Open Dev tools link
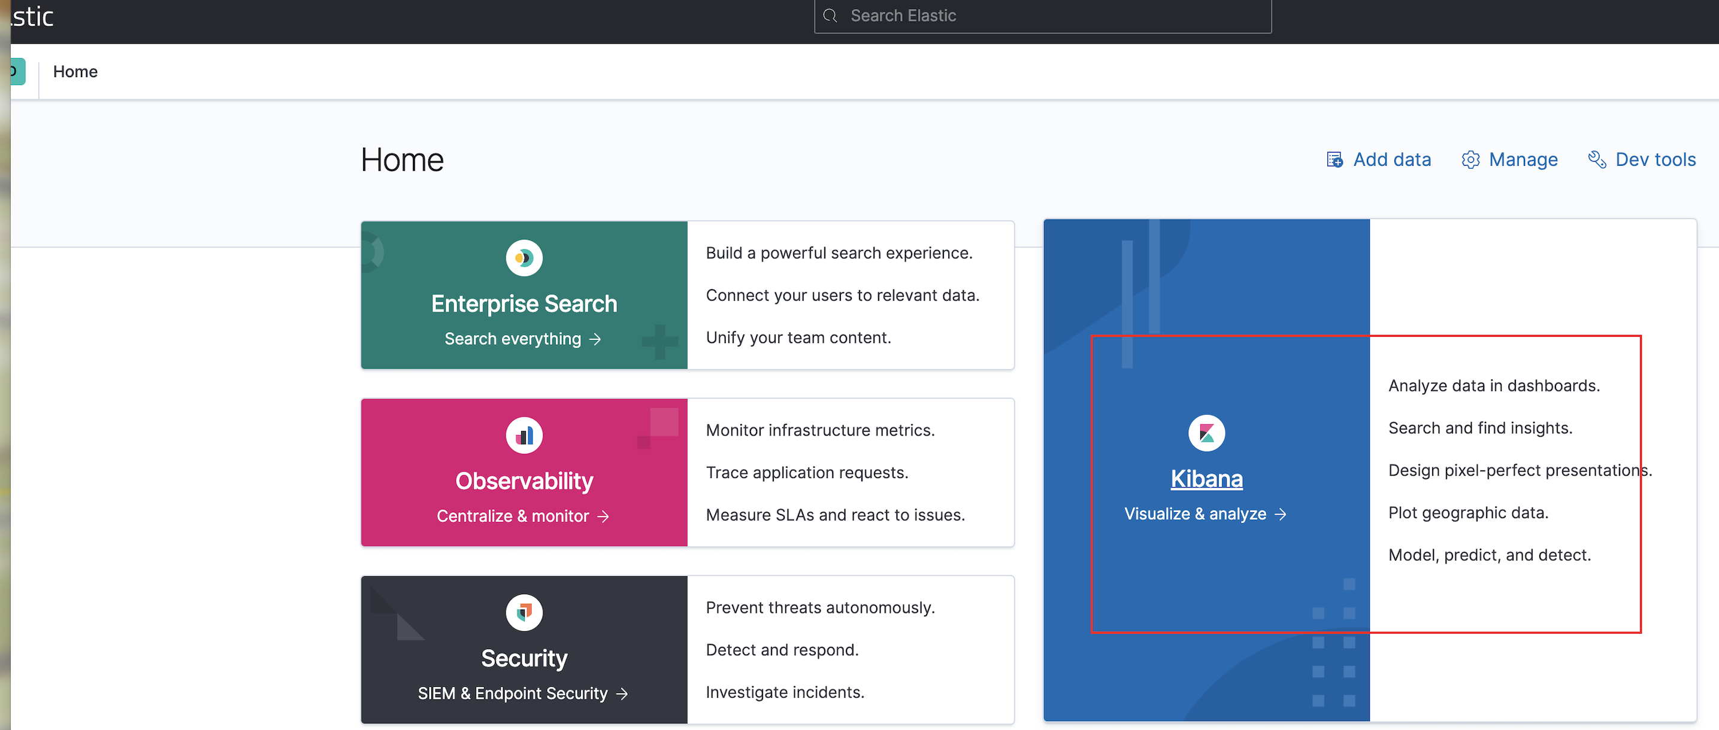Image resolution: width=1719 pixels, height=730 pixels. pyautogui.click(x=1642, y=160)
